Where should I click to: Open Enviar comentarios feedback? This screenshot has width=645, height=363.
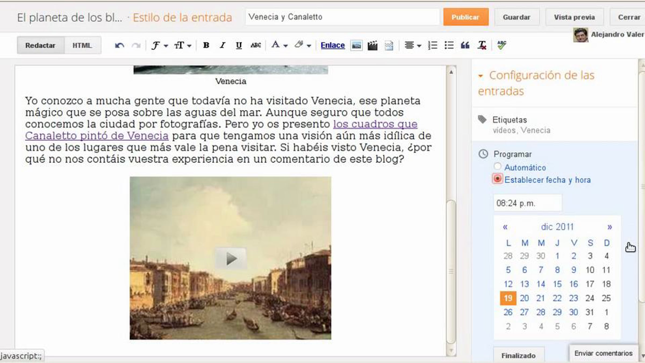pyautogui.click(x=603, y=353)
